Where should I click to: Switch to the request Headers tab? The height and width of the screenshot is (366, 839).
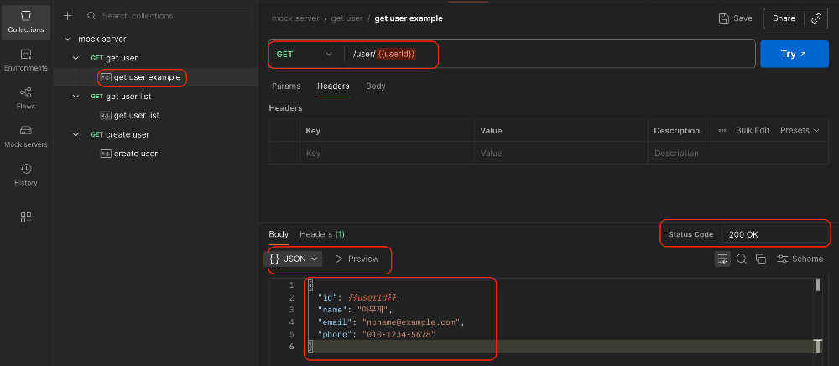[x=333, y=86]
